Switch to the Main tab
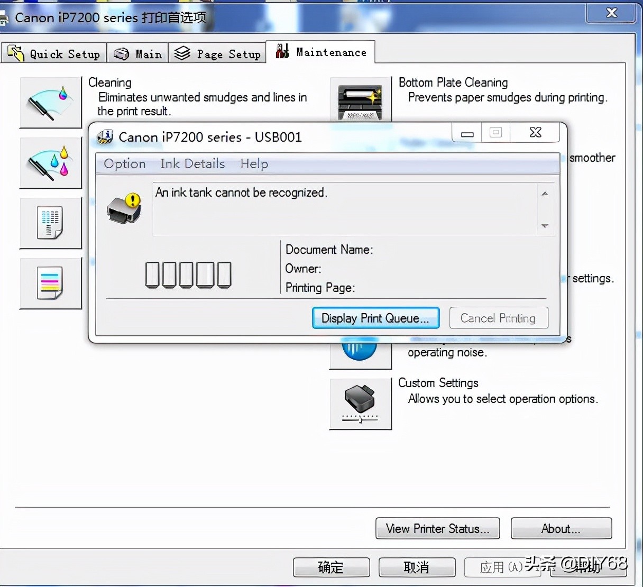 [138, 53]
